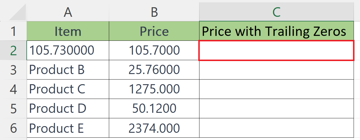Click the price cell showing 2374.000
Image resolution: width=360 pixels, height=140 pixels.
click(x=154, y=128)
